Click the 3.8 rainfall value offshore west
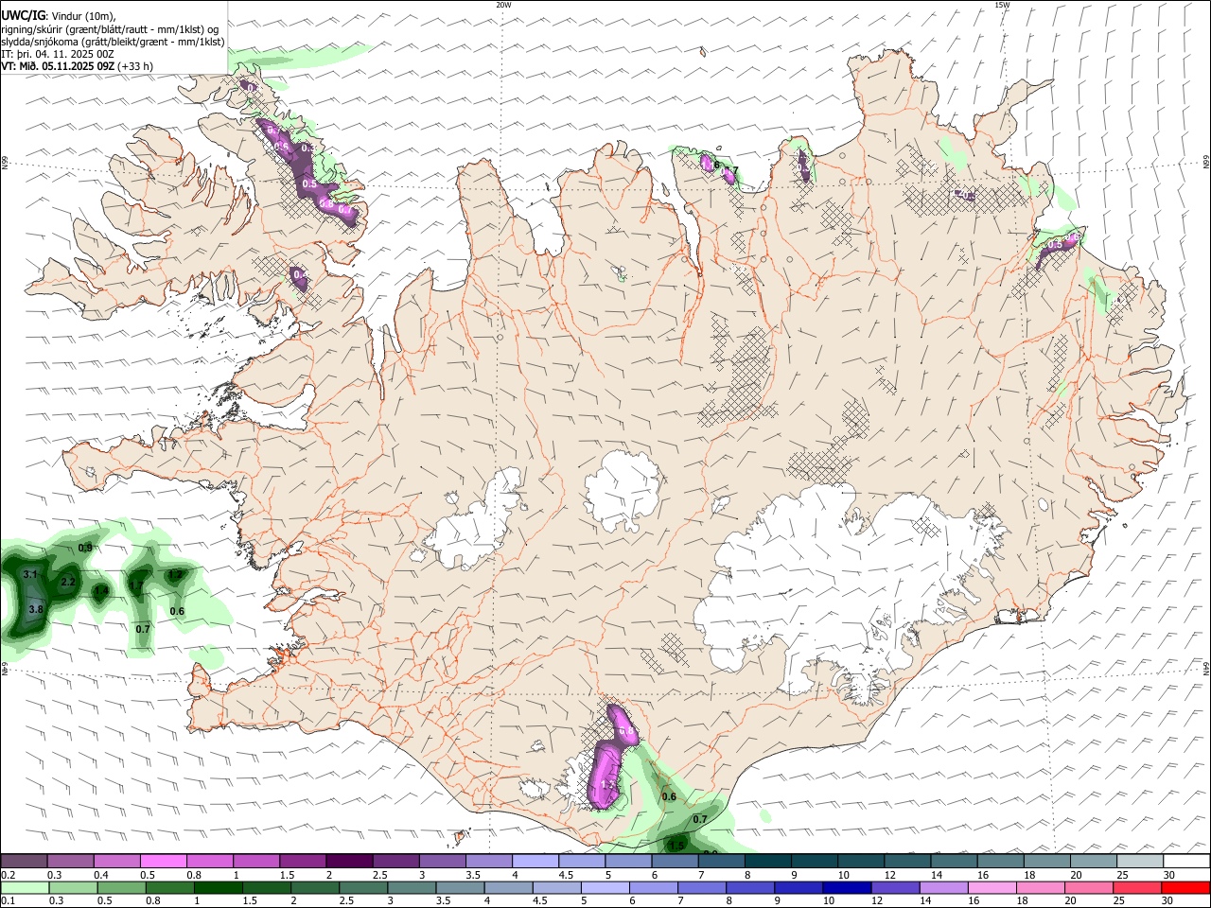 point(36,610)
